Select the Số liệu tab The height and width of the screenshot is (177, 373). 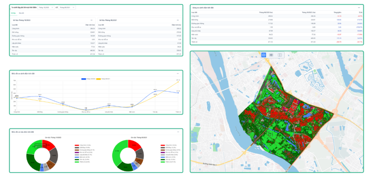pyautogui.click(x=13, y=13)
